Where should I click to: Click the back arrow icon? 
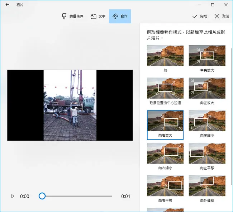(x=7, y=5)
